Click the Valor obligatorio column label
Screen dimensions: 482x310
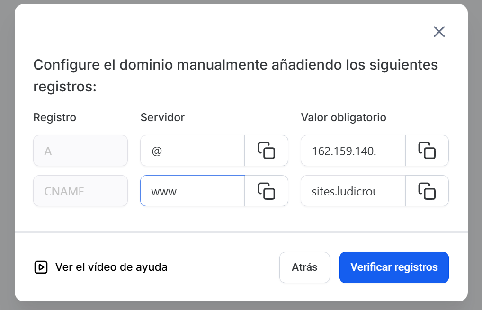pyautogui.click(x=344, y=117)
